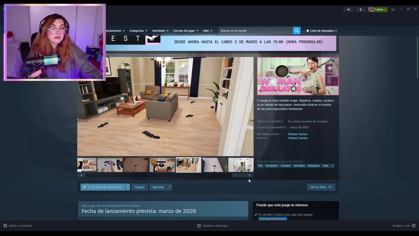Click the megaphone announcements icon
Screen dimensions: 419x236
coord(348,10)
